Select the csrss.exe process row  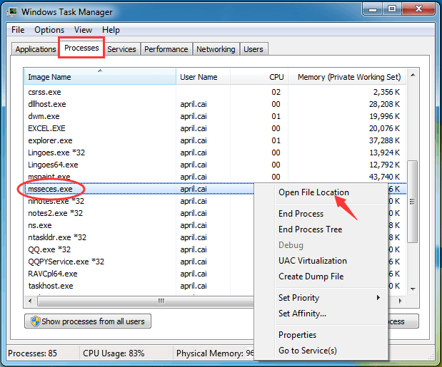click(x=215, y=92)
